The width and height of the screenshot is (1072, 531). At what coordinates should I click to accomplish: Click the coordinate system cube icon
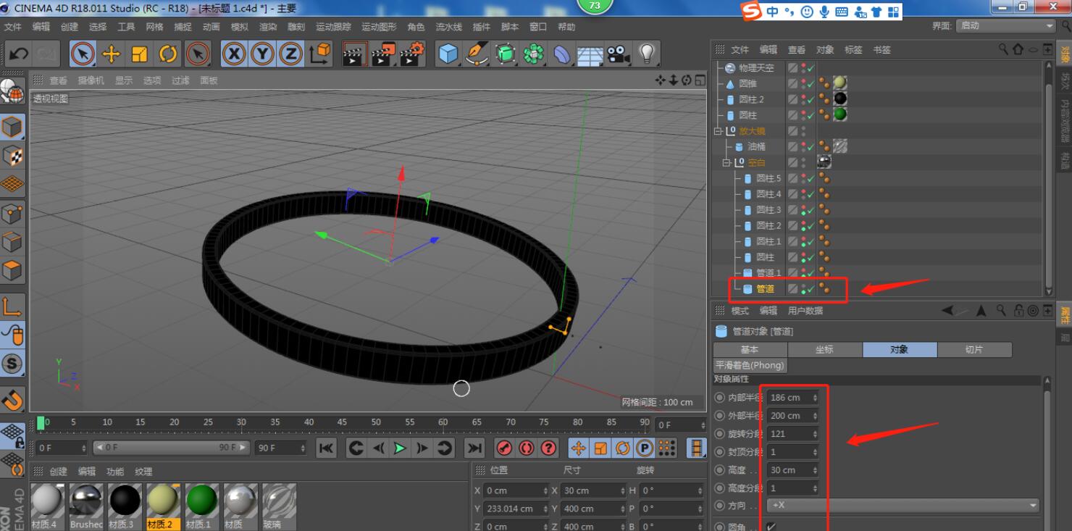(x=319, y=54)
